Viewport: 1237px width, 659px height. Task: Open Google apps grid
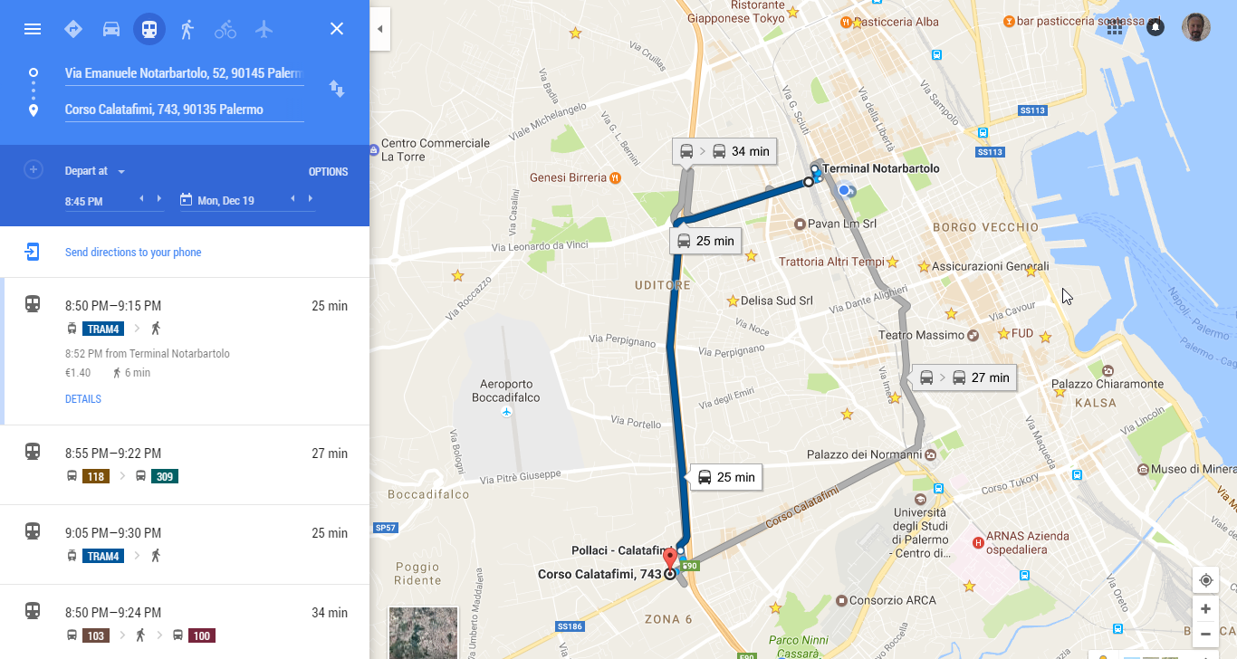coord(1115,27)
